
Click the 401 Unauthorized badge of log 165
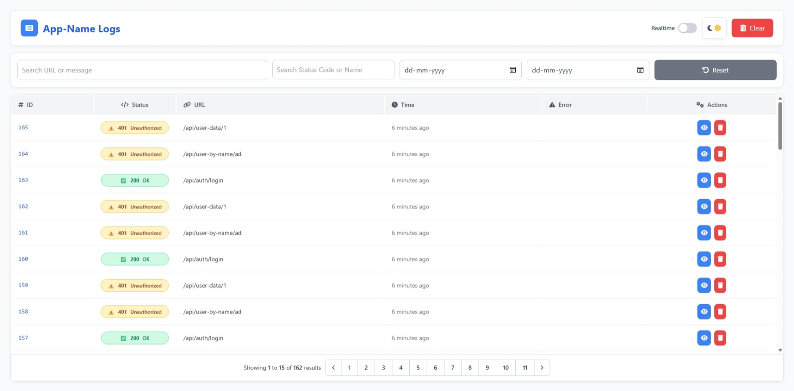tap(135, 128)
